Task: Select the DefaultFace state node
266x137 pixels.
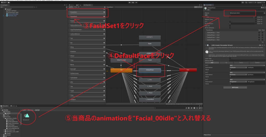Action: point(150,70)
